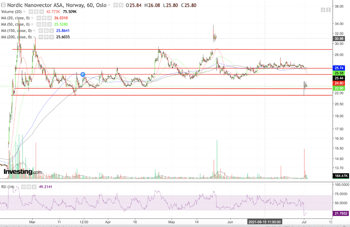Expand the MA (150, close, 0) dropdown arrow
Viewport: 350px width, 227px height.
point(34,30)
